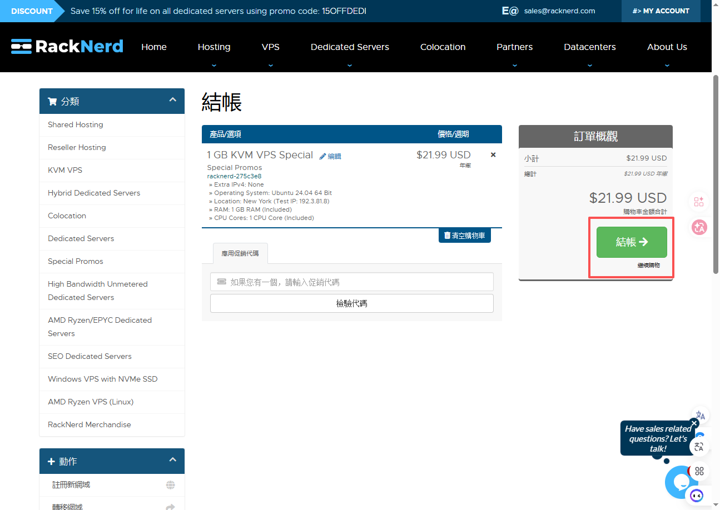This screenshot has height=510, width=720.
Task: Click the RAM: 1 GB RAM line
Action: click(250, 209)
